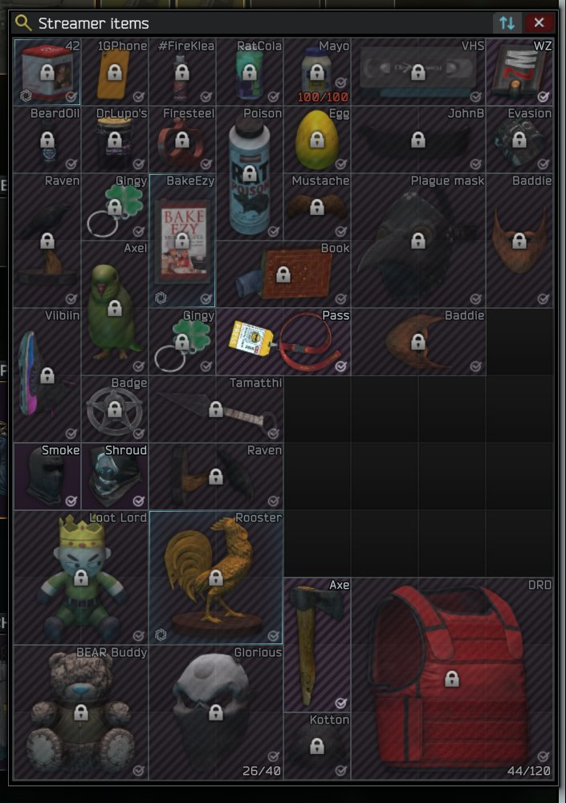566x803 pixels.
Task: Select the red DRD body armor
Action: point(452,679)
